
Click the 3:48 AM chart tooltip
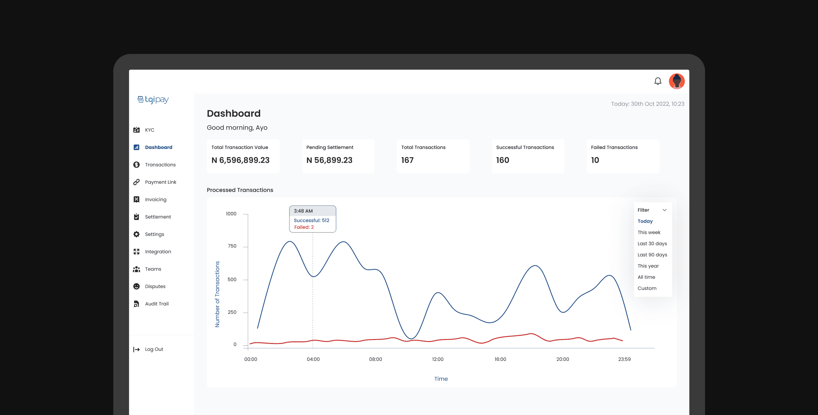312,219
